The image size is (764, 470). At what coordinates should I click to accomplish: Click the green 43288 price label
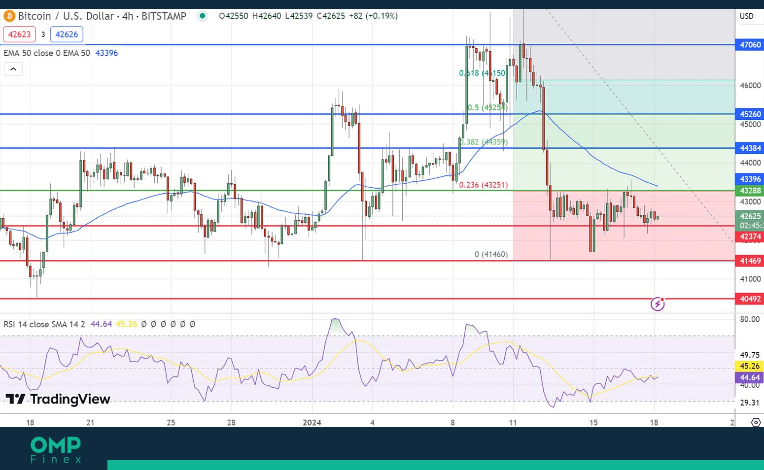(749, 190)
